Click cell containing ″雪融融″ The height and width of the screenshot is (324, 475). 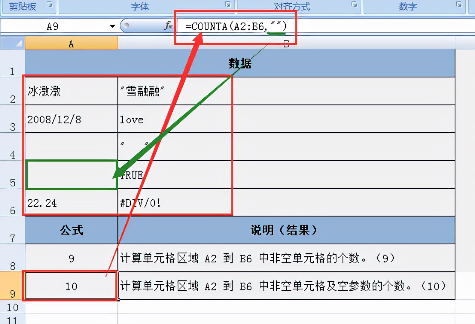286,91
